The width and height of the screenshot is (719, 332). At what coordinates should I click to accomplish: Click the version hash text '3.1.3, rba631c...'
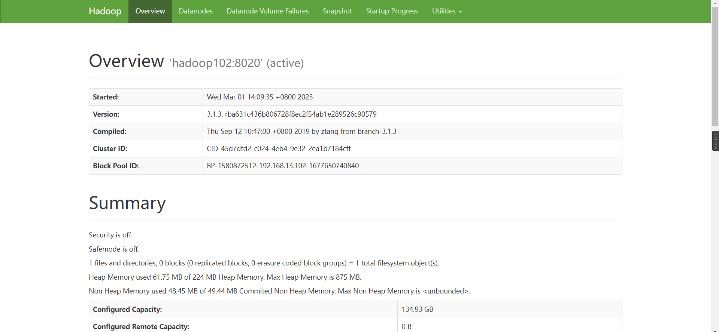pyautogui.click(x=292, y=114)
